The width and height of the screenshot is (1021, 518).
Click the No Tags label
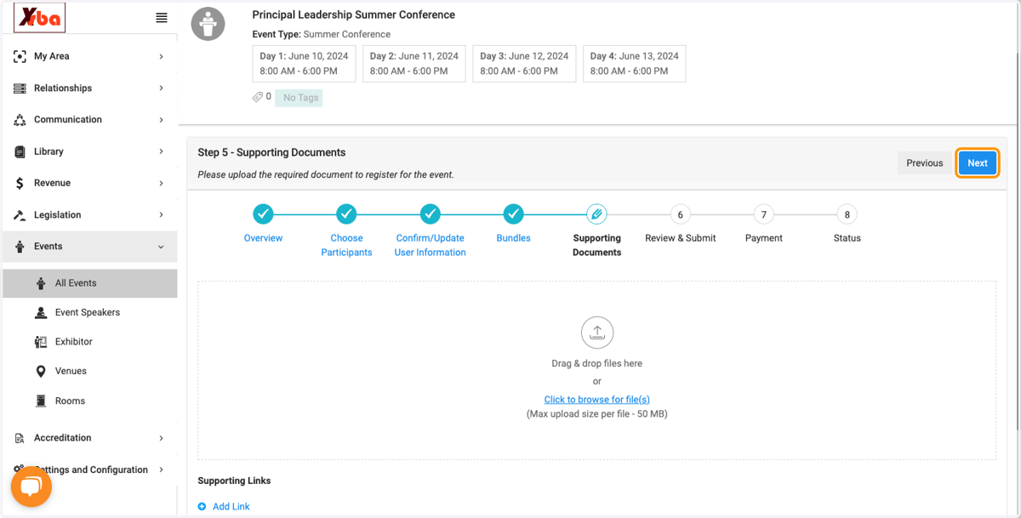(300, 98)
